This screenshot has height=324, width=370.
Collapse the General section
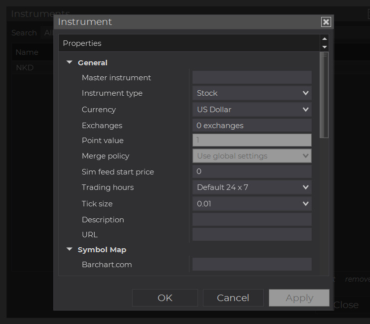click(x=69, y=63)
